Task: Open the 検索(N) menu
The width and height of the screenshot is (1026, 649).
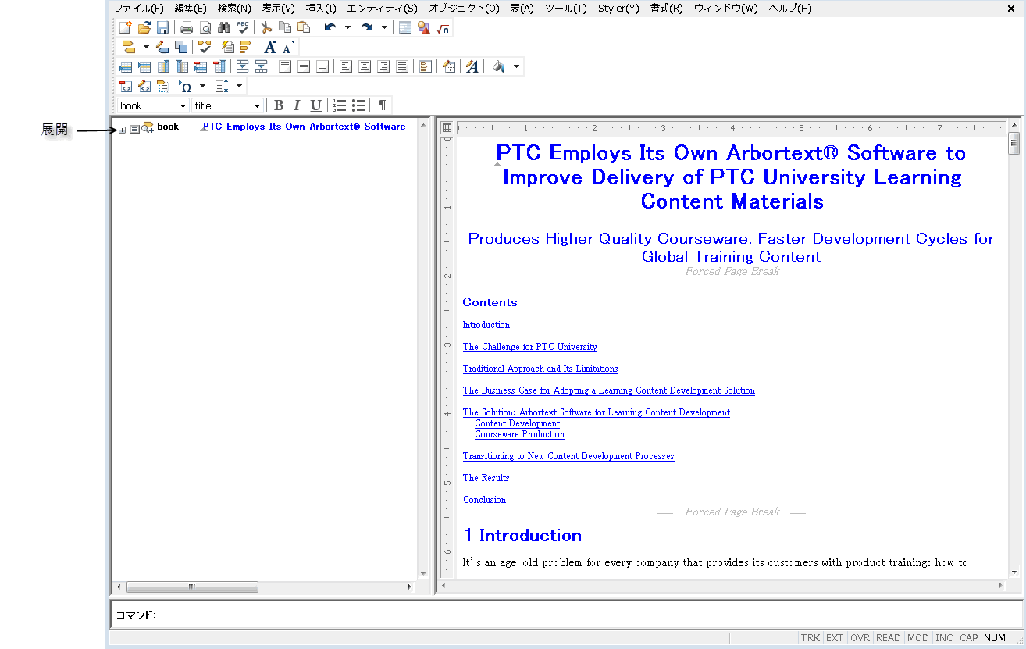Action: click(234, 9)
